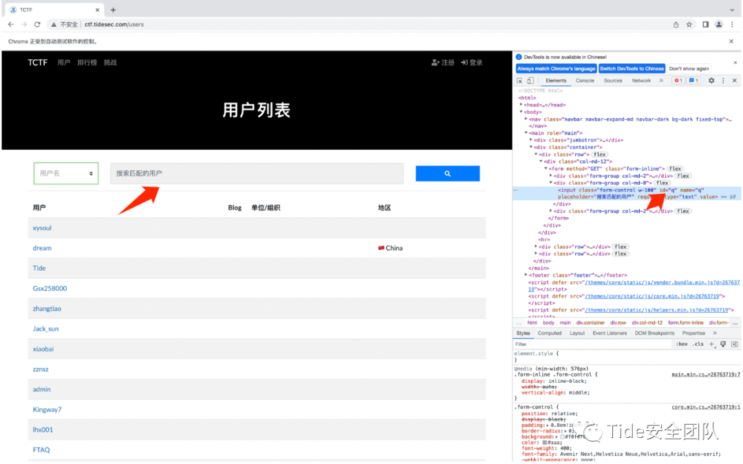The image size is (743, 464).
Task: Close the DevTools panel
Action: [735, 80]
